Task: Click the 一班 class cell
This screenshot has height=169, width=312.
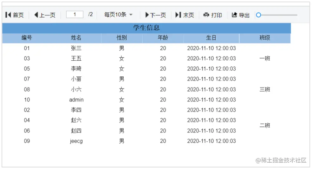Action: click(265, 59)
